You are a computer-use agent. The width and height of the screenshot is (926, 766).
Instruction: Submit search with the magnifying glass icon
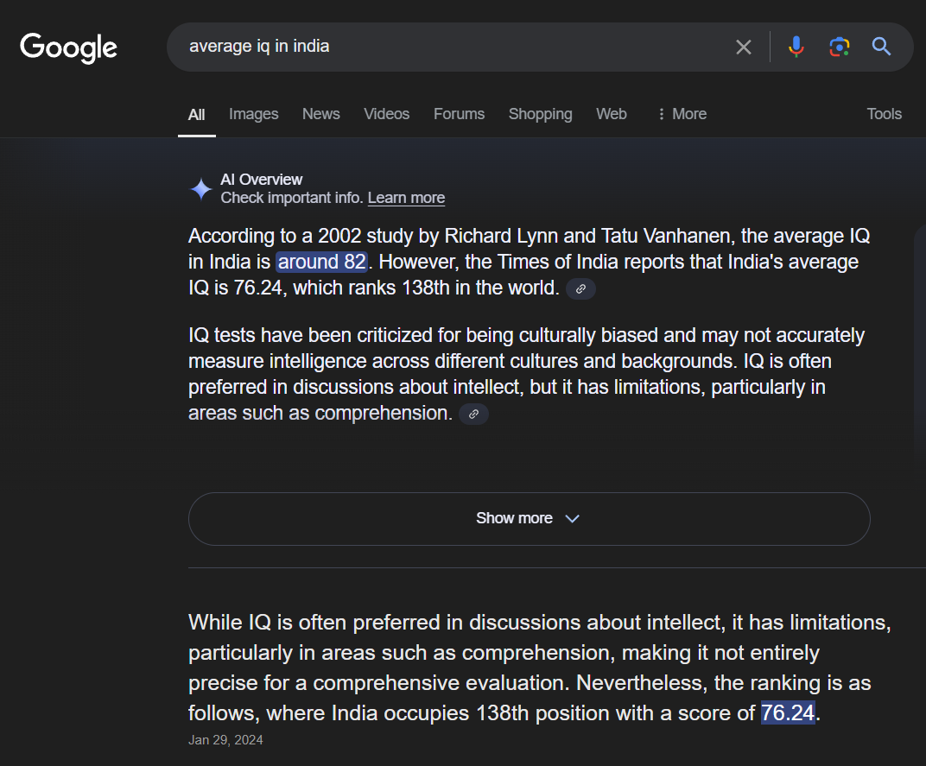(x=881, y=46)
